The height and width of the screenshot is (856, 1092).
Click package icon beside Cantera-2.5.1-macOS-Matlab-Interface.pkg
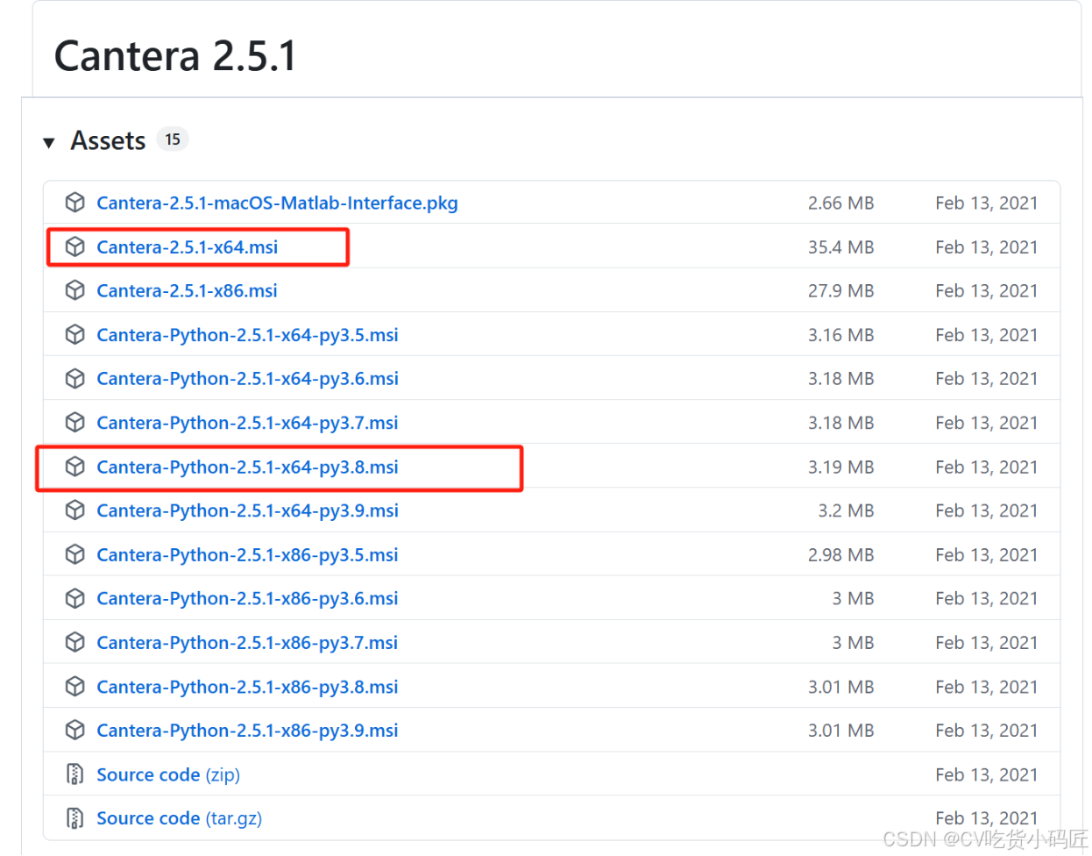(x=75, y=203)
